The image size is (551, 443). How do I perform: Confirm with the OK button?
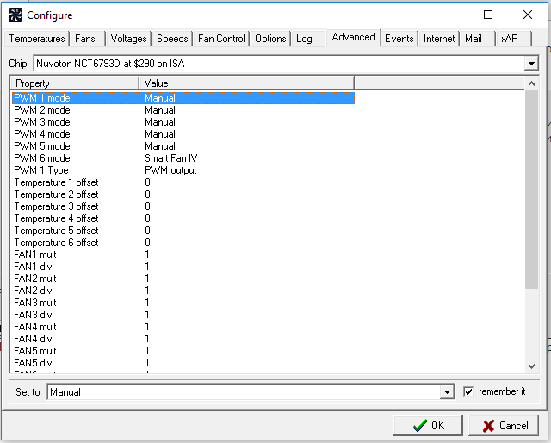coord(428,426)
